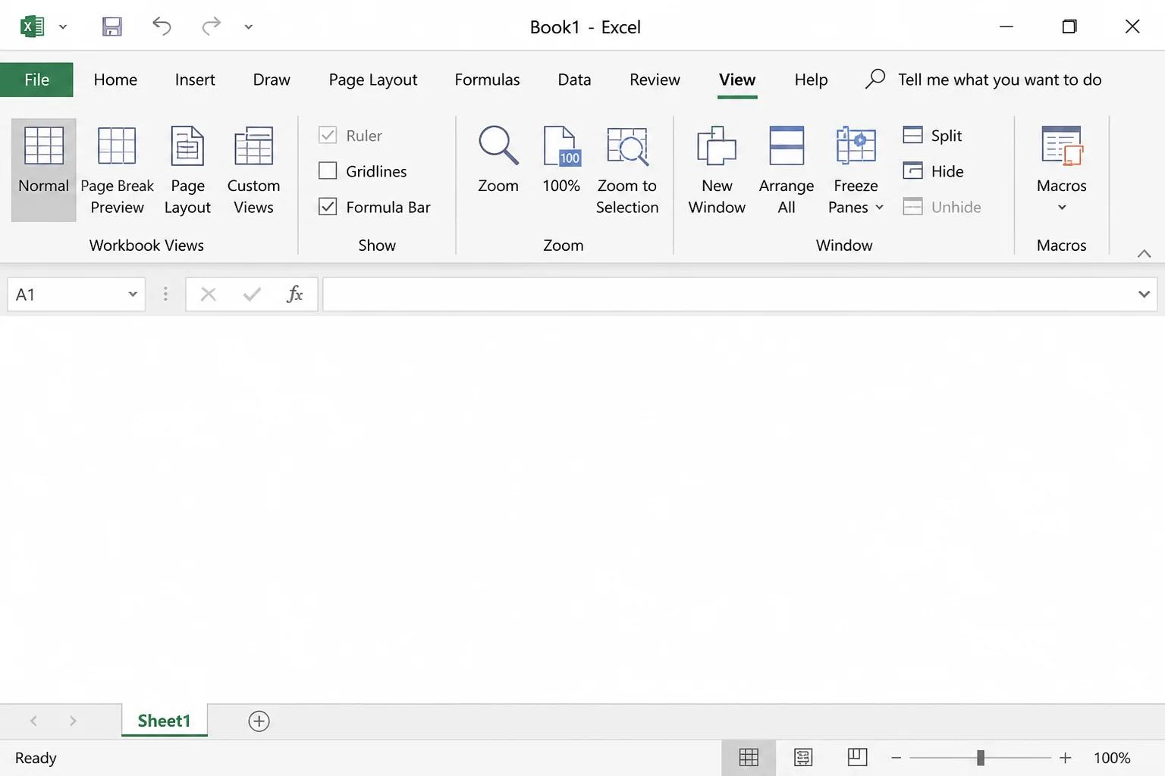Expand the formula bar with the chevron

tap(1145, 294)
